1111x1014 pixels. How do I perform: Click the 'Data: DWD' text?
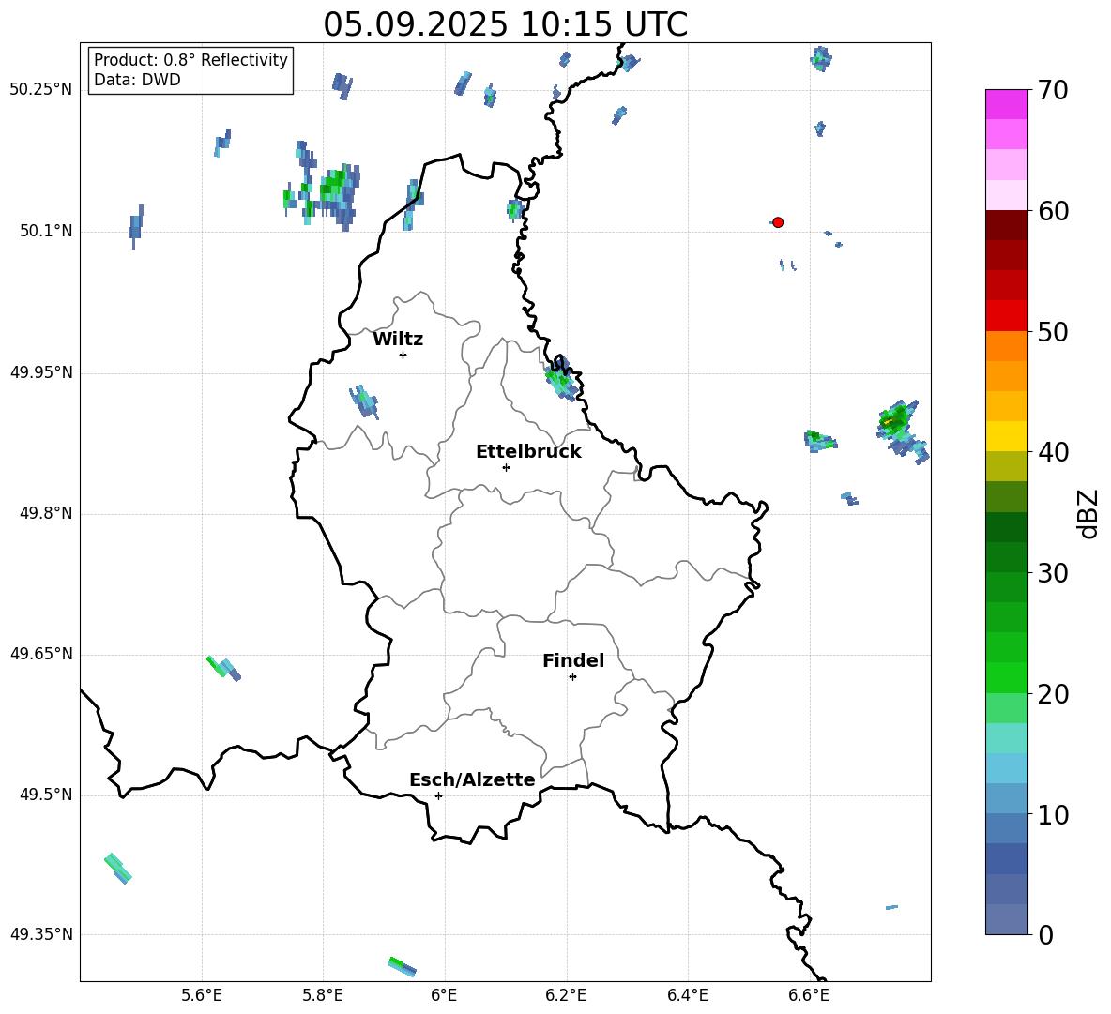[137, 80]
